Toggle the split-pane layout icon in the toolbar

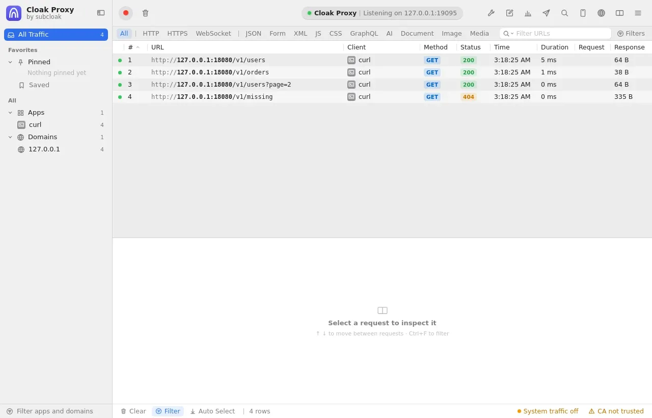(x=619, y=13)
